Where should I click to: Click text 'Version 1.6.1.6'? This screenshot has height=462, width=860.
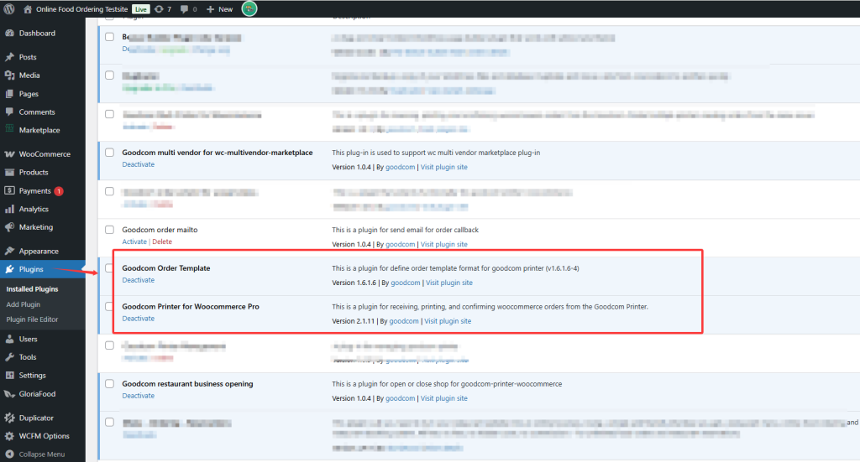354,283
